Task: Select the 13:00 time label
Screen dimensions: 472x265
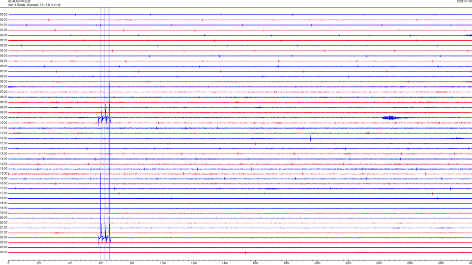Action: point(4,148)
